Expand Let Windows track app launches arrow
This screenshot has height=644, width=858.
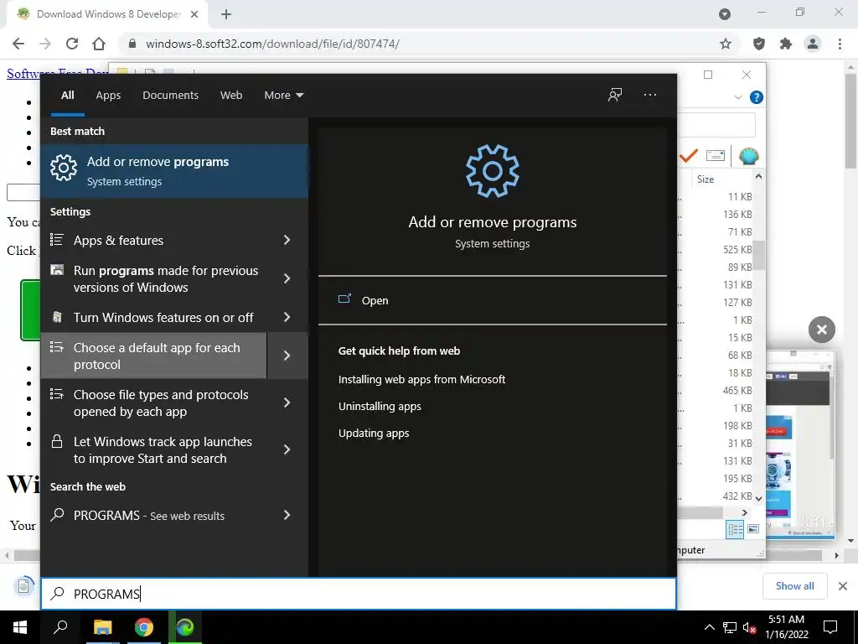(287, 450)
